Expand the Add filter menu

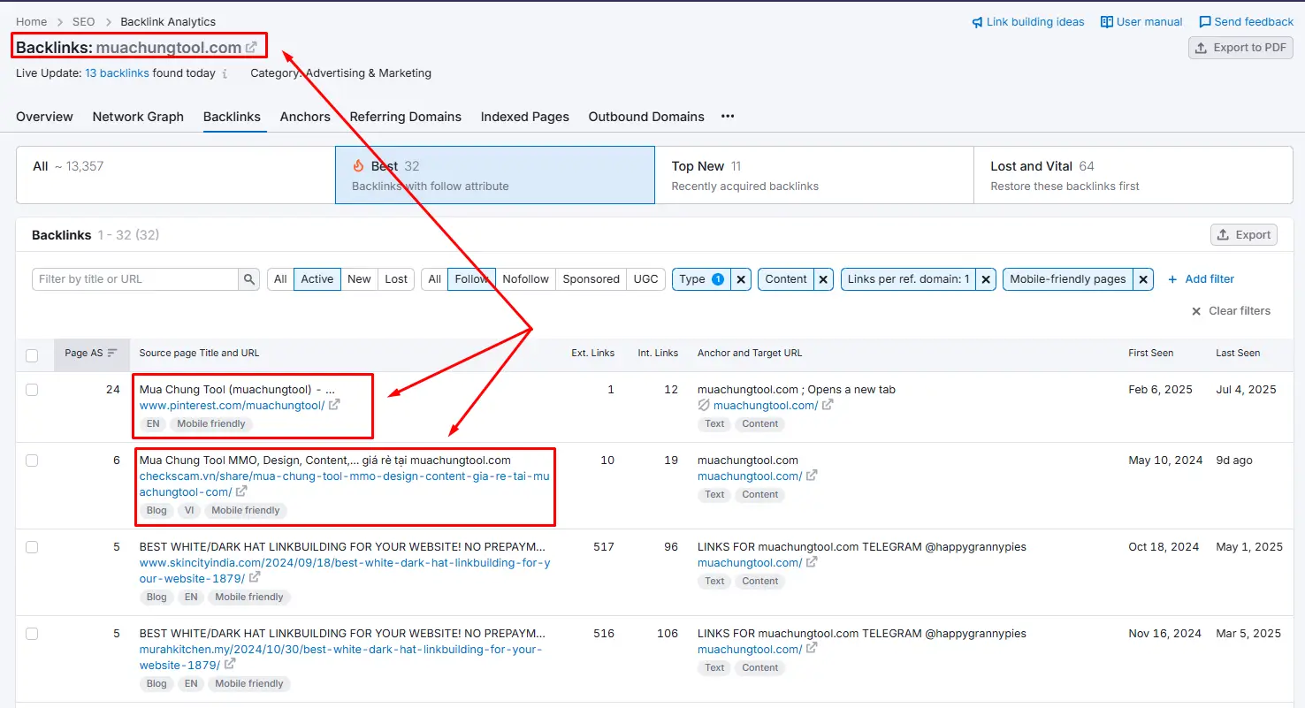pos(1201,279)
